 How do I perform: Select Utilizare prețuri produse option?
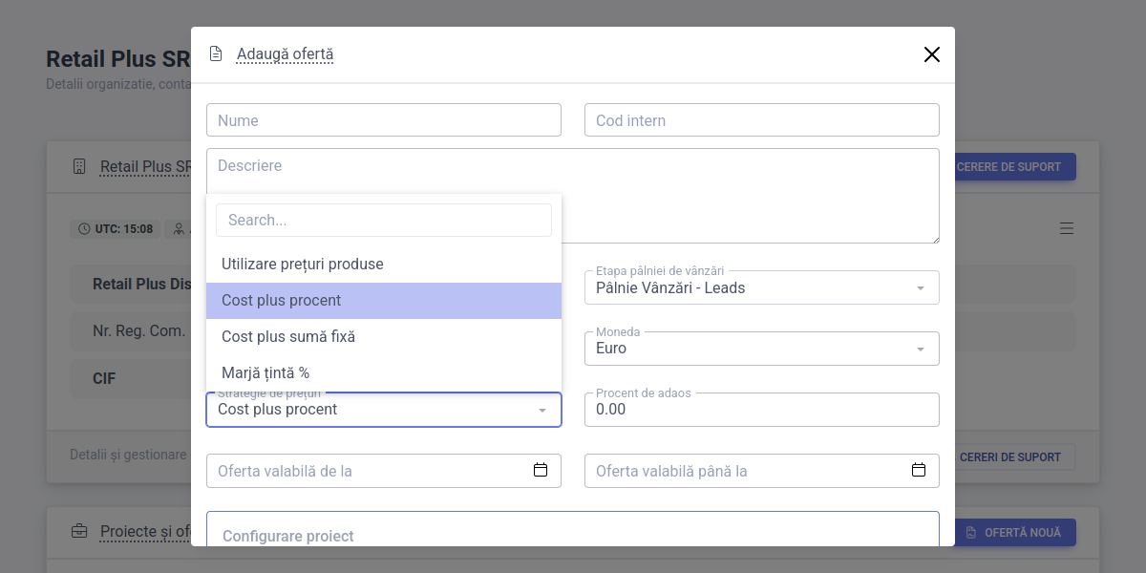[x=303, y=264]
